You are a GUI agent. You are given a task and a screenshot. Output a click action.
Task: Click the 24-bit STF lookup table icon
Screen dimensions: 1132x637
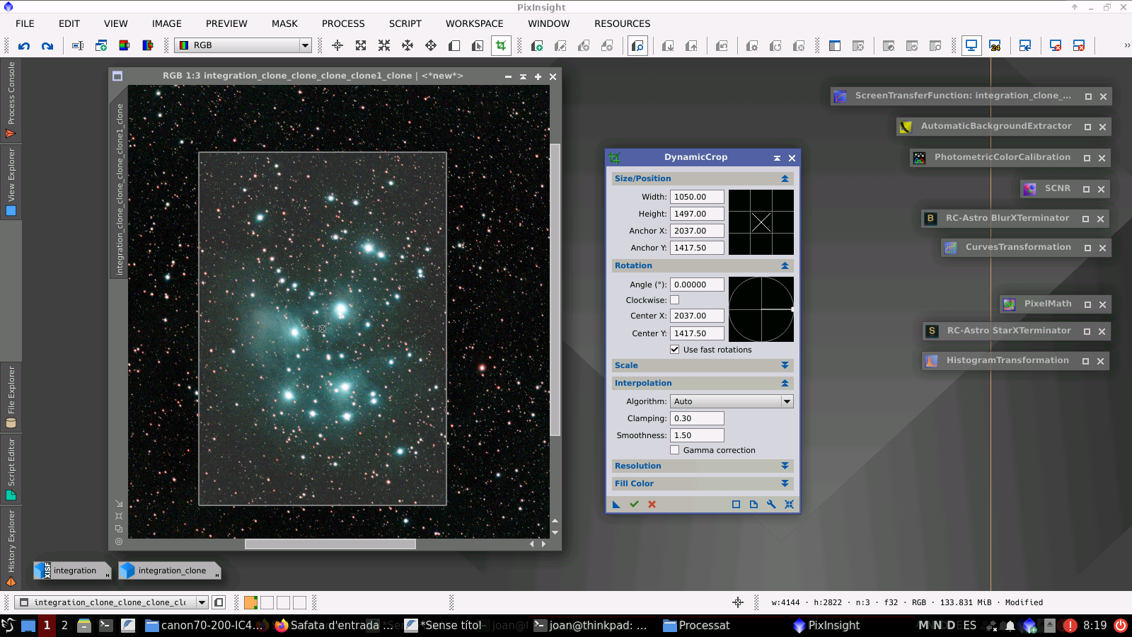point(995,45)
